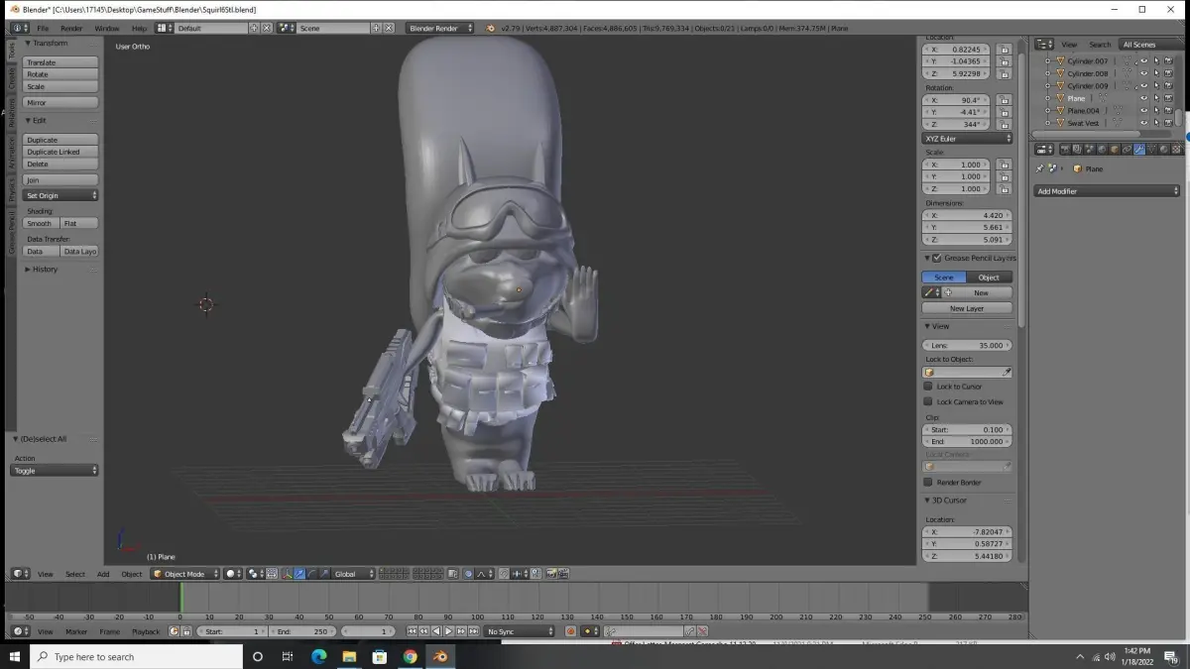The image size is (1190, 669).
Task: Open the File menu
Action: click(x=43, y=28)
